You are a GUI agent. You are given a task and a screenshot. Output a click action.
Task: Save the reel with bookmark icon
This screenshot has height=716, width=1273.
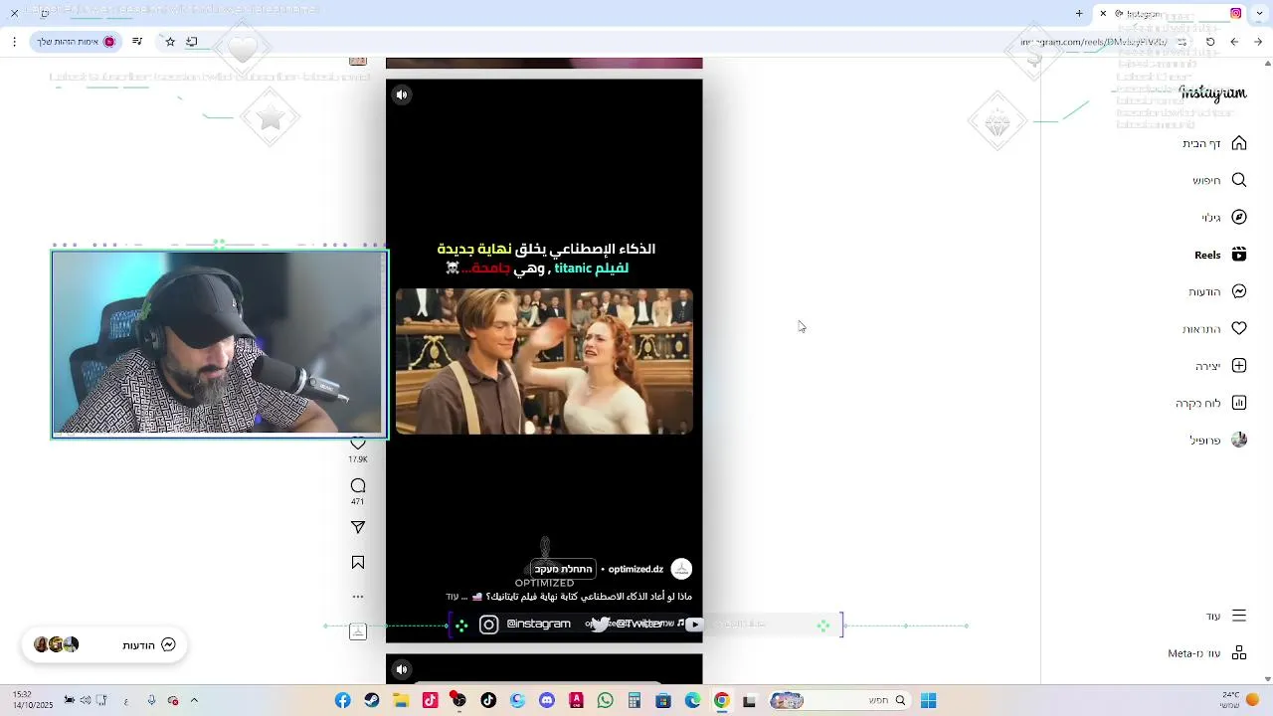pos(358,563)
